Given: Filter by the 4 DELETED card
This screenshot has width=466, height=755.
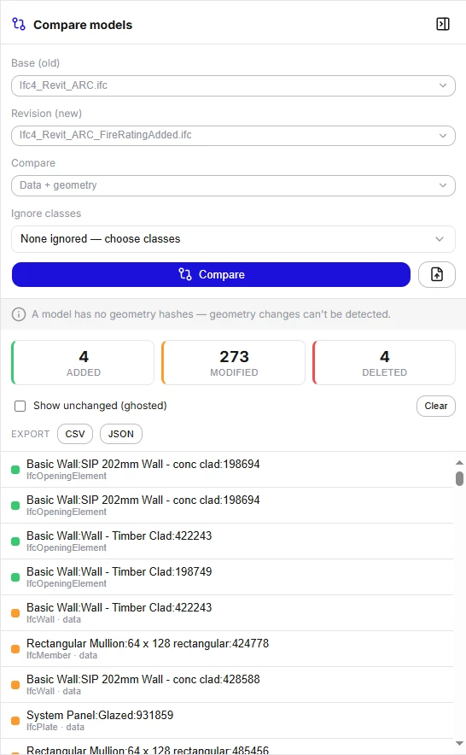Looking at the screenshot, I should click(x=384, y=363).
